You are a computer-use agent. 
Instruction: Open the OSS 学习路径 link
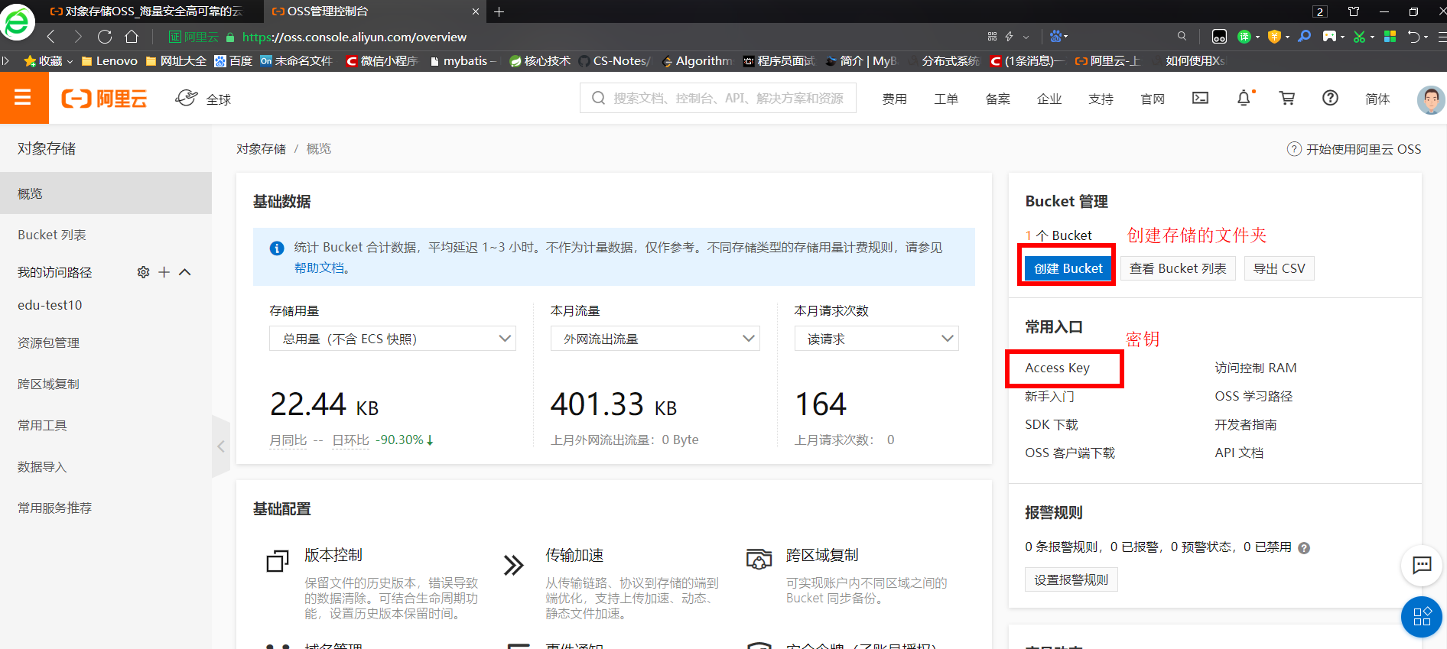pos(1254,396)
